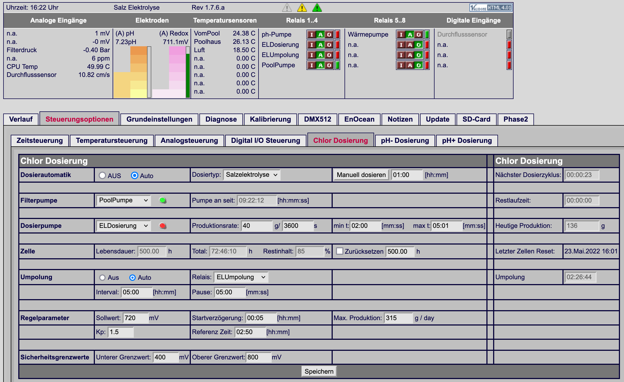Click the gray warning triangle icon
The image size is (624, 382).
(287, 8)
